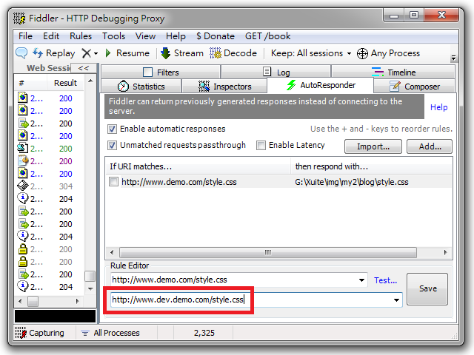Click the QuickExec black command box

(x=56, y=316)
